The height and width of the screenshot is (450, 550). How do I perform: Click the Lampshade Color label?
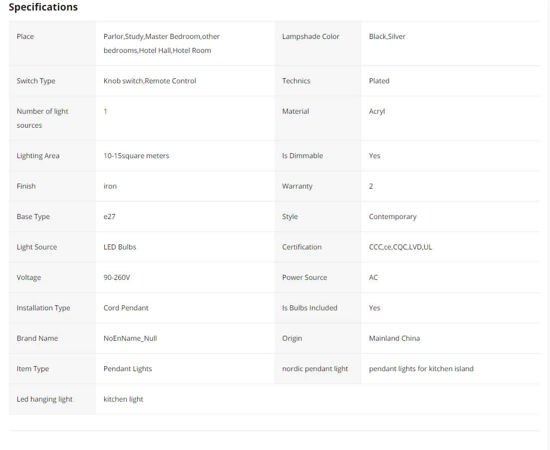click(310, 36)
